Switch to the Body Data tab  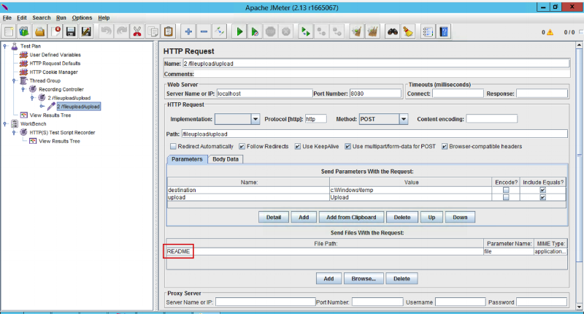(x=226, y=159)
